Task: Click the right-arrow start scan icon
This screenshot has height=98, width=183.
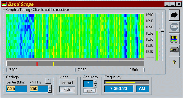Action: pyautogui.click(x=174, y=15)
